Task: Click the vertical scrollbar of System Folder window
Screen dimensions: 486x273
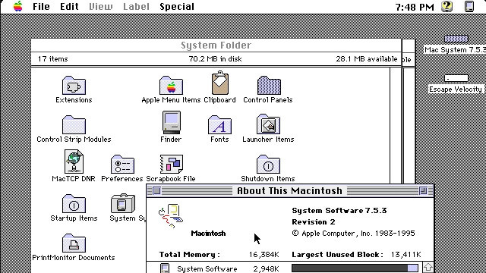Action: pos(396,127)
